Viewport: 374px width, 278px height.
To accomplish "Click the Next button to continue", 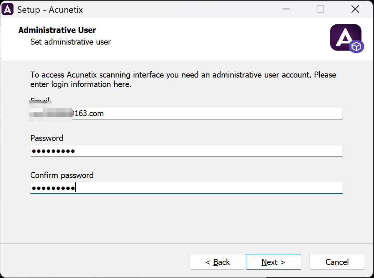I will click(x=273, y=262).
